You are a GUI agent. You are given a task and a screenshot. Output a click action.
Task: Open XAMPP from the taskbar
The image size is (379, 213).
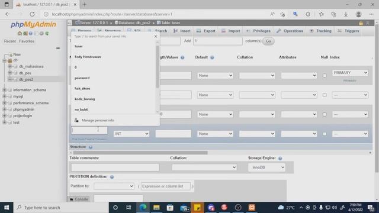252,208
